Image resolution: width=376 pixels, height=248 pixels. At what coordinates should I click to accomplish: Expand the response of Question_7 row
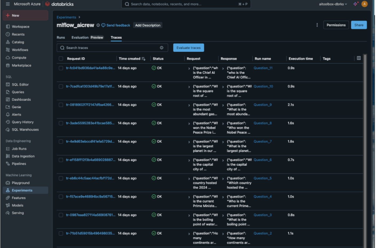(223, 142)
